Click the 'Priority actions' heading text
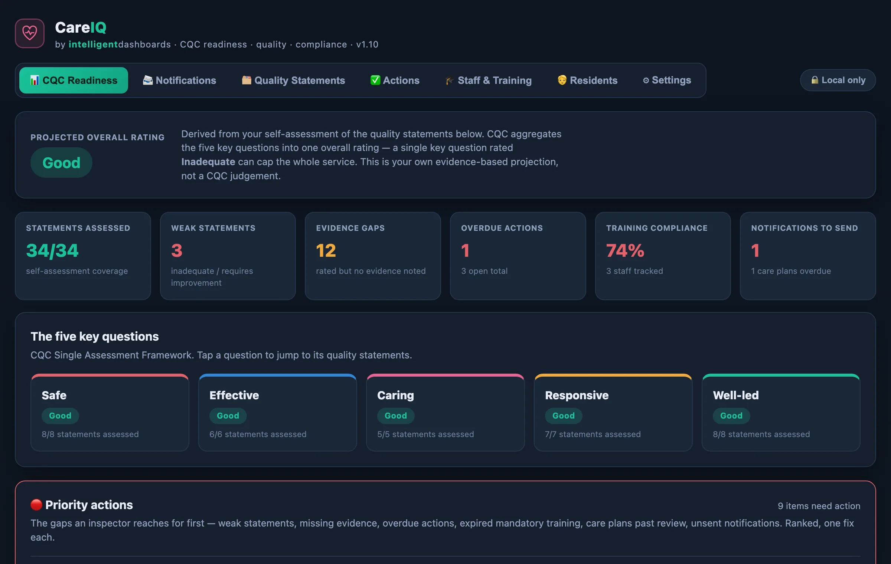 (x=89, y=505)
